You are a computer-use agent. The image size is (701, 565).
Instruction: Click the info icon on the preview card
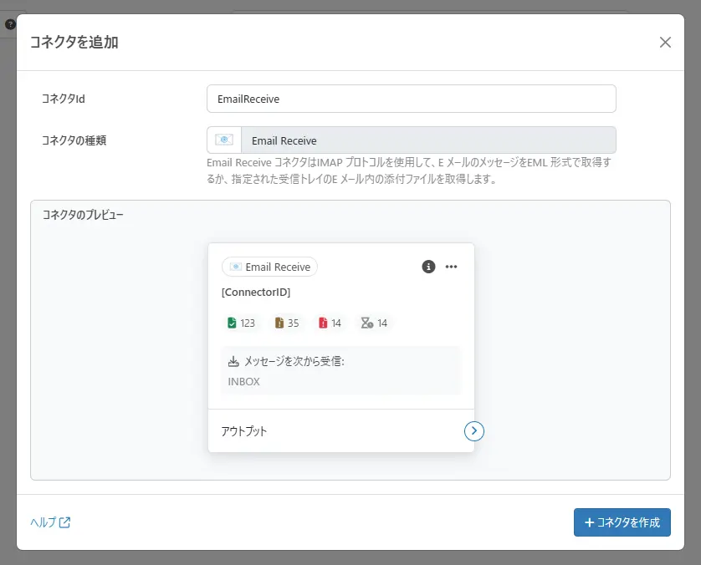pyautogui.click(x=428, y=267)
